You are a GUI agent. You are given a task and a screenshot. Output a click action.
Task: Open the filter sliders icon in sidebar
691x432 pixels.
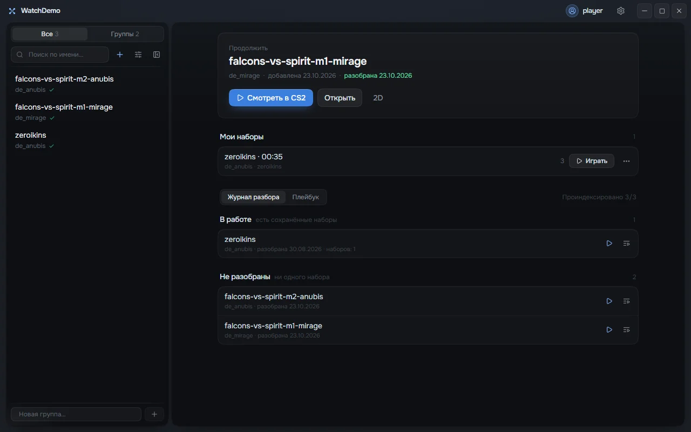pyautogui.click(x=138, y=55)
